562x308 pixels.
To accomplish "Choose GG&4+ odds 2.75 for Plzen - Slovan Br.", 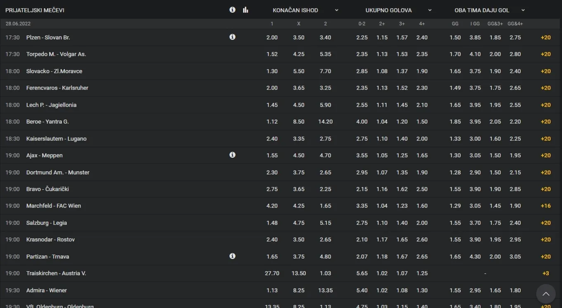I will point(515,38).
